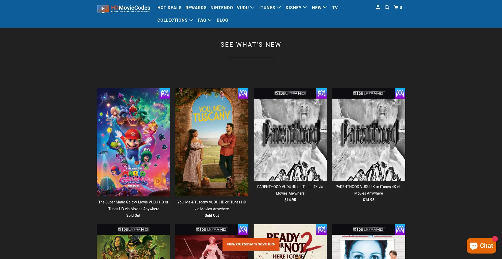Open the user account icon

pyautogui.click(x=378, y=8)
